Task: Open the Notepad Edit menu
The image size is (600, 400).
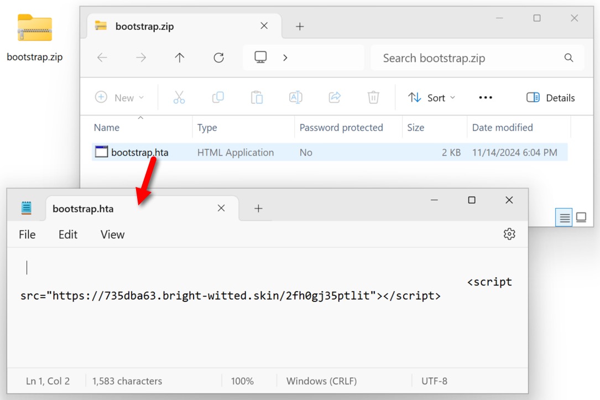Action: tap(68, 234)
